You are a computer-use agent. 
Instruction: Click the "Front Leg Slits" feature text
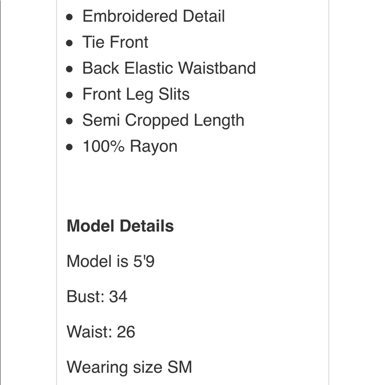coord(136,94)
